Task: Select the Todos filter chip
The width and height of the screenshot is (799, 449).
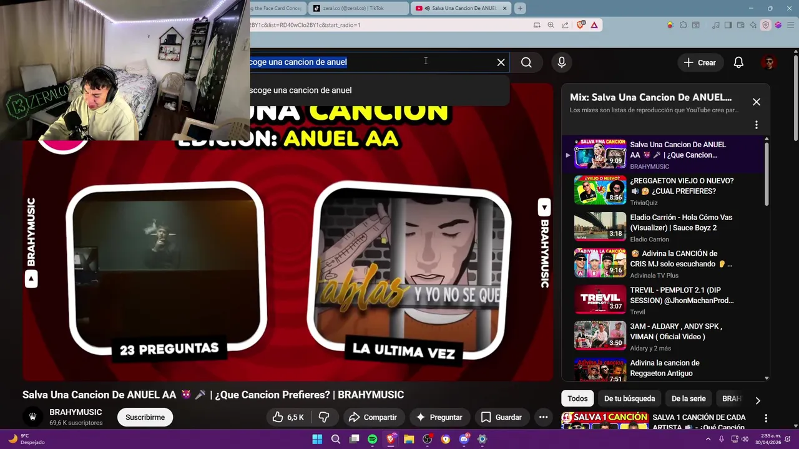Action: pyautogui.click(x=577, y=398)
